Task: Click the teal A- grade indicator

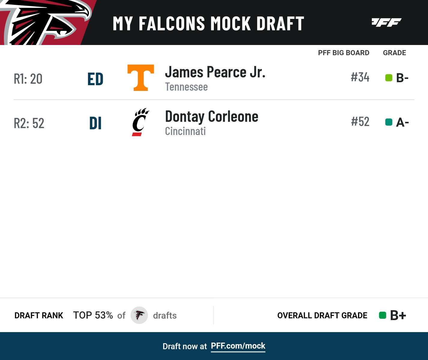Action: (x=389, y=122)
